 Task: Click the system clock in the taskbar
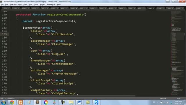coord(178,102)
